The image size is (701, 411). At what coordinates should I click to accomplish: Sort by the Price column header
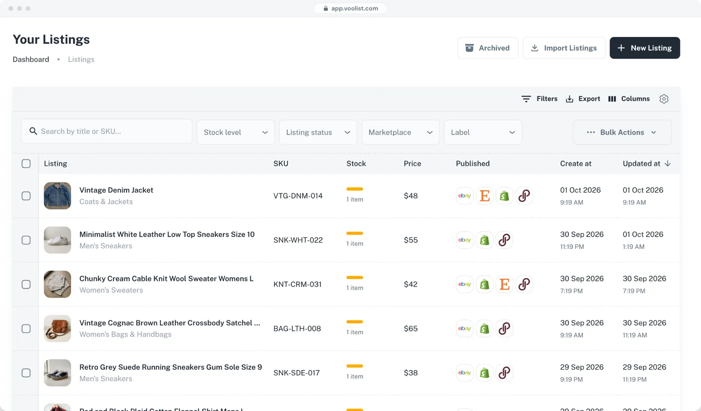point(413,163)
